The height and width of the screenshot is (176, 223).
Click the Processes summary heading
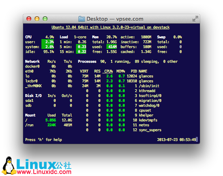point(87,62)
